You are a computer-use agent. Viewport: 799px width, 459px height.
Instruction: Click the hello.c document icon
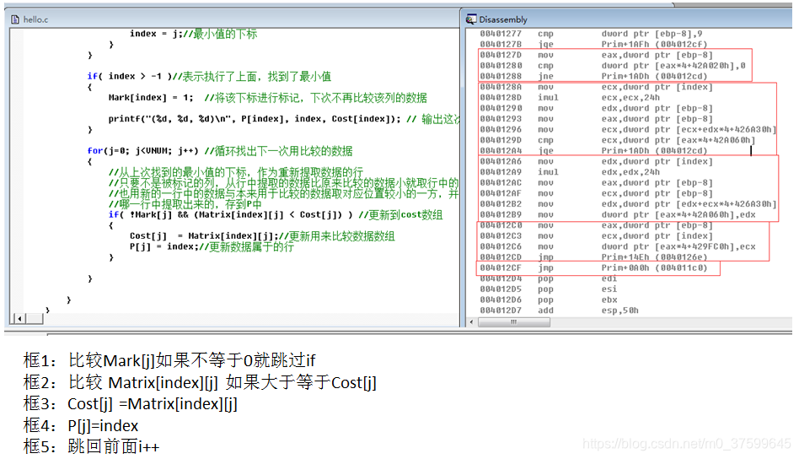pyautogui.click(x=15, y=19)
